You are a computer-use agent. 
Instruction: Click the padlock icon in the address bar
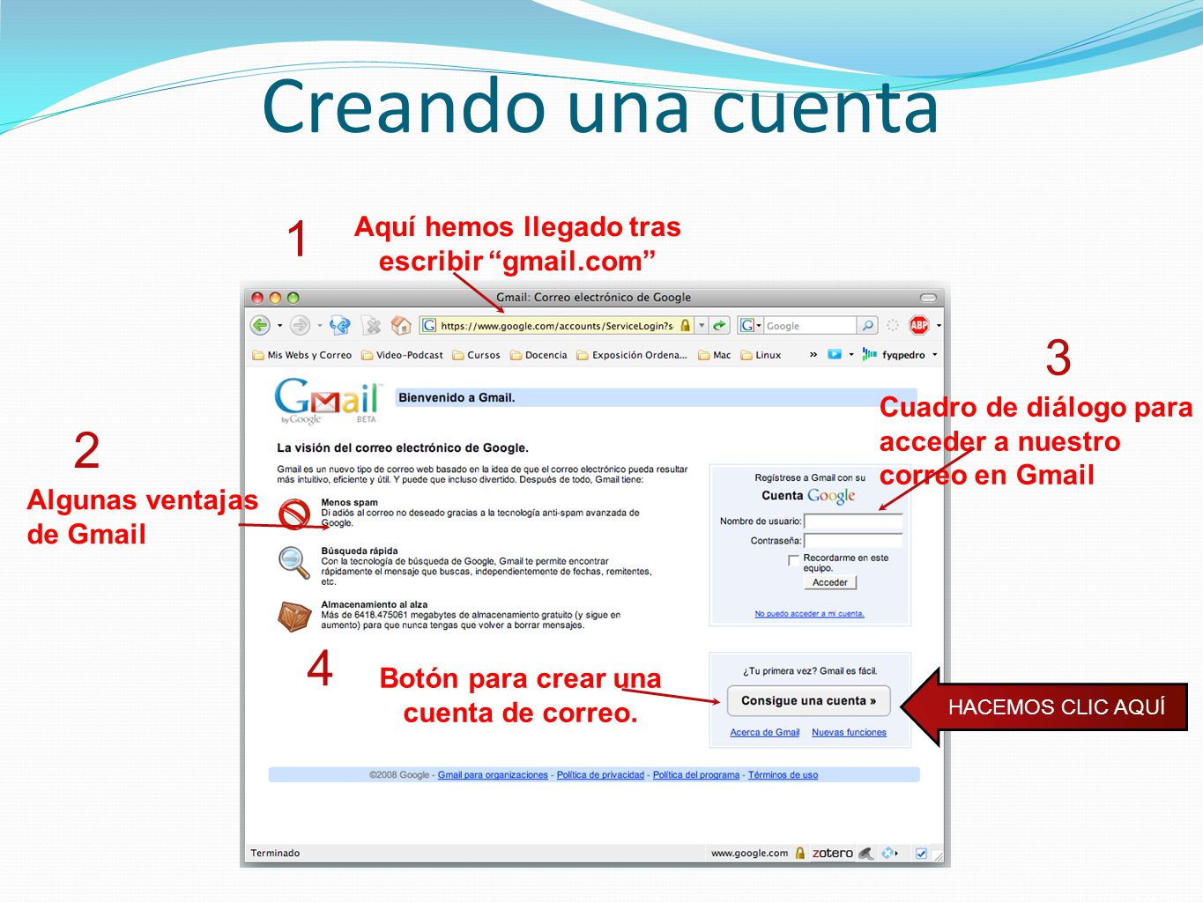(x=685, y=326)
